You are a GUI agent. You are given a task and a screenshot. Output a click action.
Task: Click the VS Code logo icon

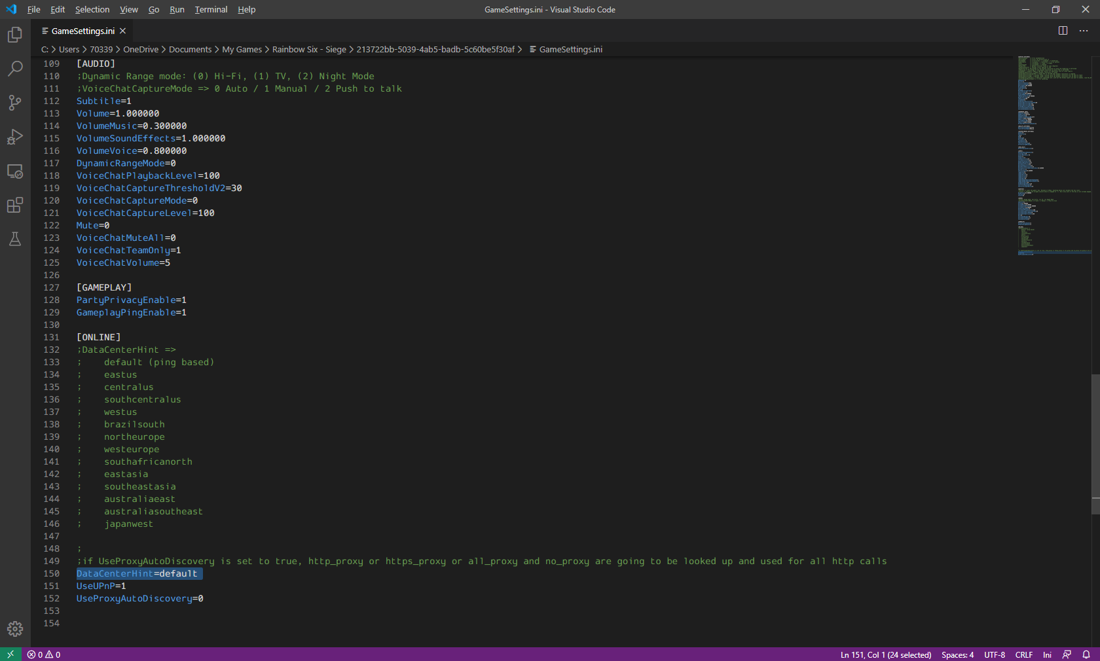point(11,9)
